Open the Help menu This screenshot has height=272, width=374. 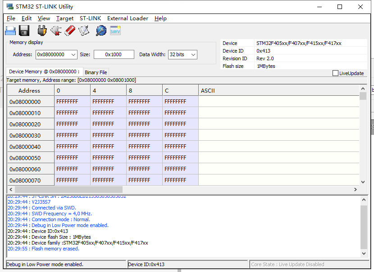coord(160,18)
